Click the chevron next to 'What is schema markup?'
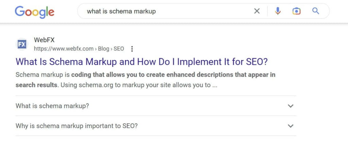 pos(291,106)
